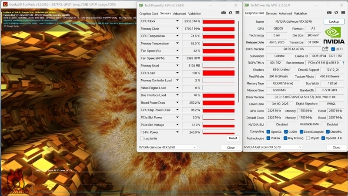348x196 pixels.
Task: Click the Reset button in Sensors window
Action: (x=233, y=138)
